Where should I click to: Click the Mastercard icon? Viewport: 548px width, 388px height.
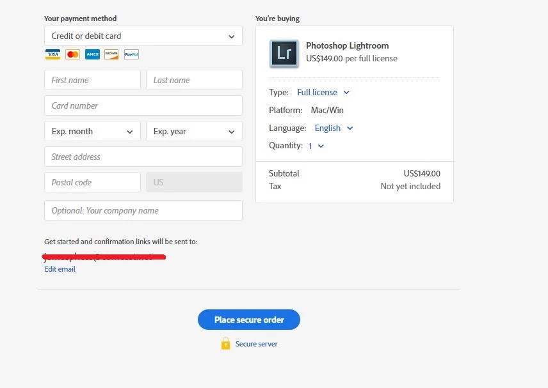click(73, 54)
